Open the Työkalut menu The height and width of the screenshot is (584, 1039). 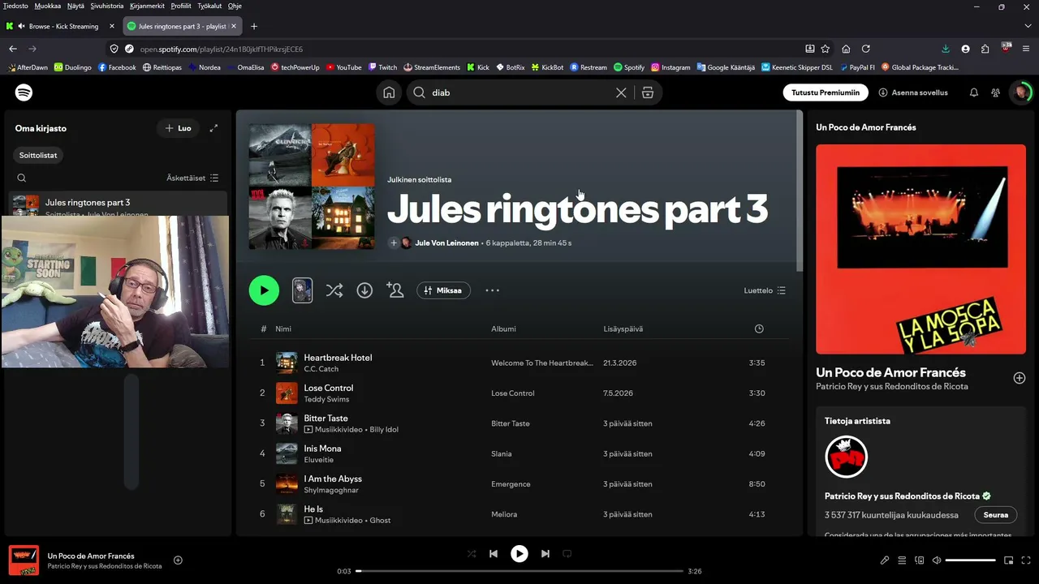[209, 6]
